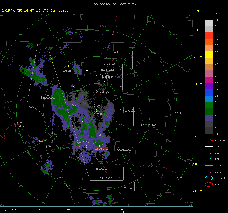Click the Vulcan label
Screen dimensions: 228x213
(x=129, y=188)
